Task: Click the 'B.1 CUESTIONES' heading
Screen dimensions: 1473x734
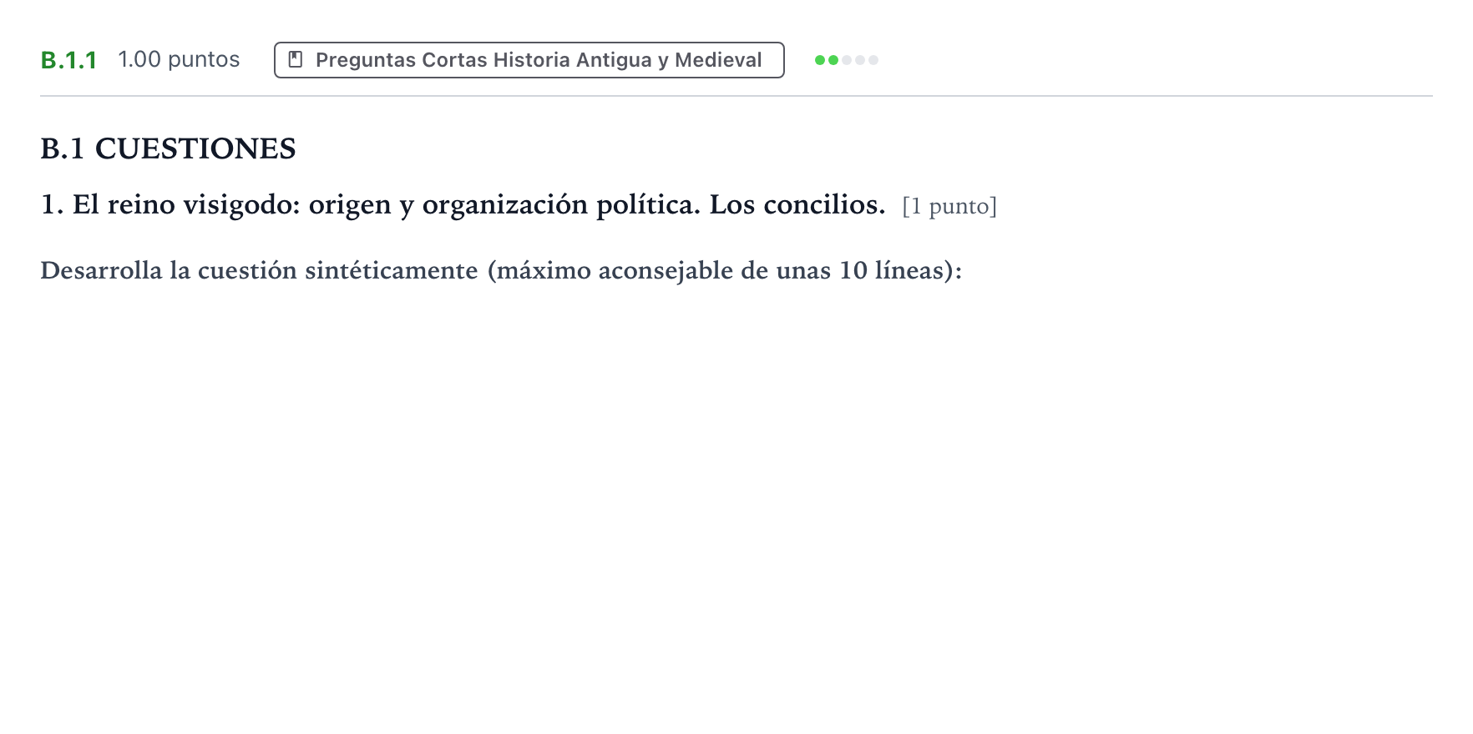Action: (x=168, y=148)
